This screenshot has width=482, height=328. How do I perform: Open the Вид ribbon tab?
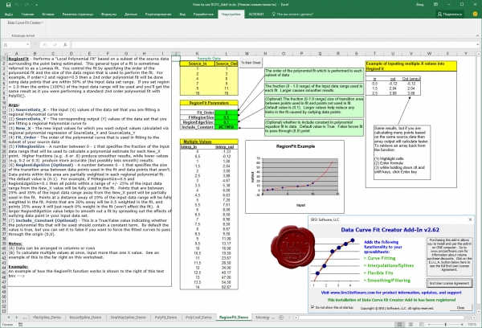182,14
